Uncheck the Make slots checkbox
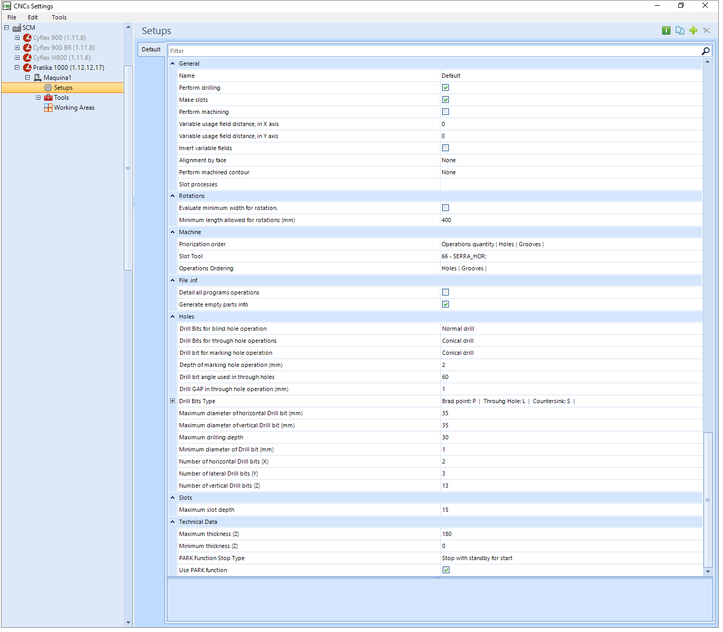The image size is (723, 632). click(445, 100)
